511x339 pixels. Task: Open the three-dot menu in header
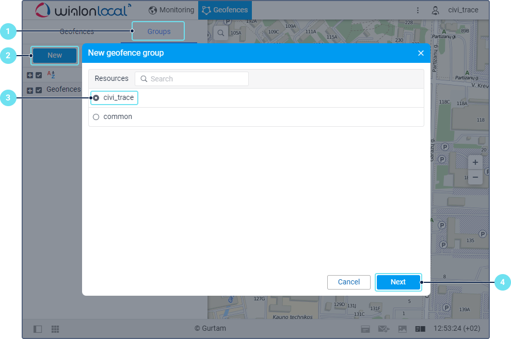(x=418, y=10)
